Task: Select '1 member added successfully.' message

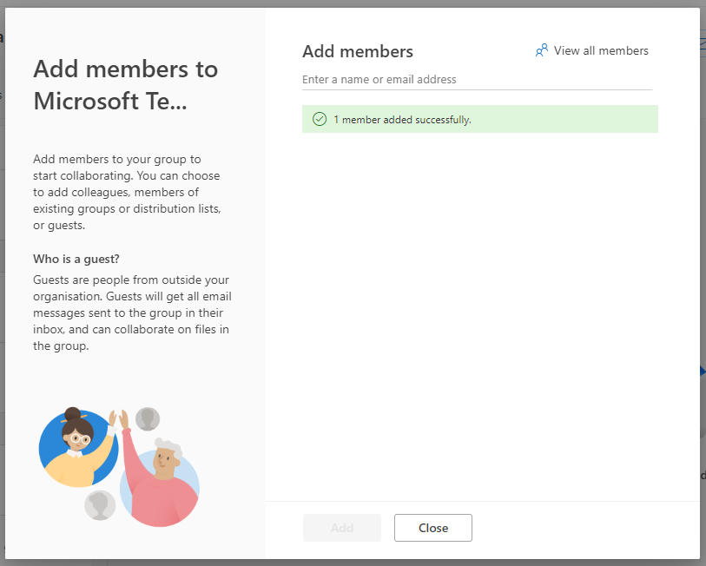Action: coord(402,120)
